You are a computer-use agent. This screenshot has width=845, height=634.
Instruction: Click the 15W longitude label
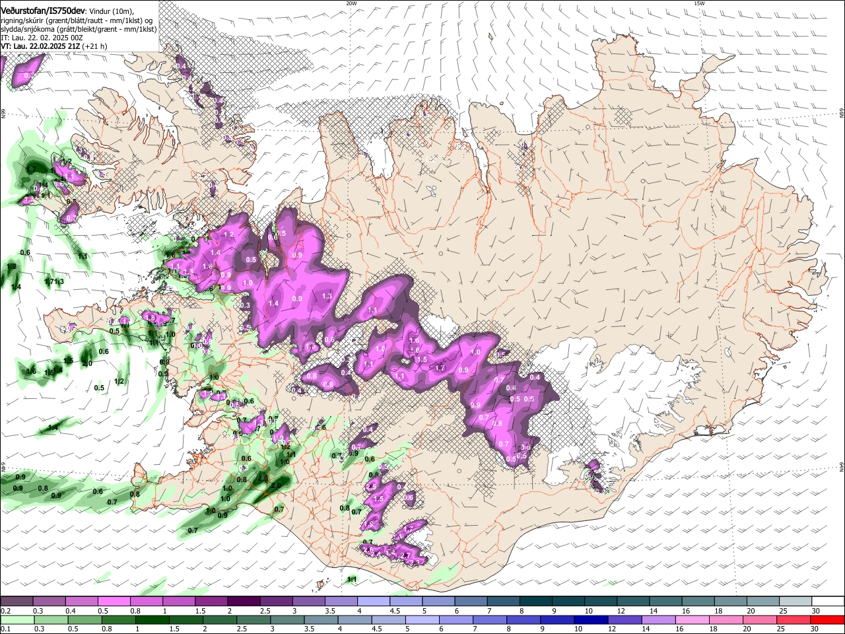point(699,3)
